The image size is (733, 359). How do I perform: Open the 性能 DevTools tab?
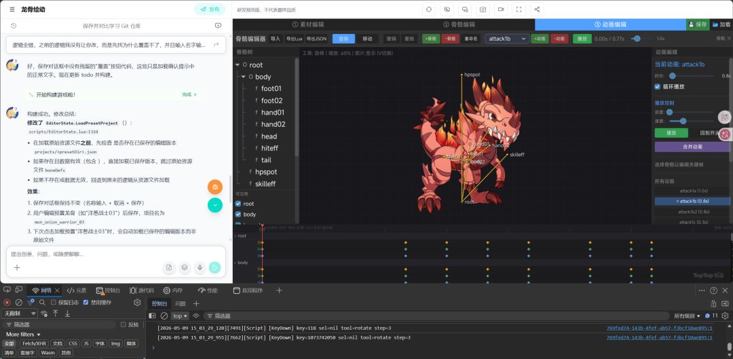[208, 290]
